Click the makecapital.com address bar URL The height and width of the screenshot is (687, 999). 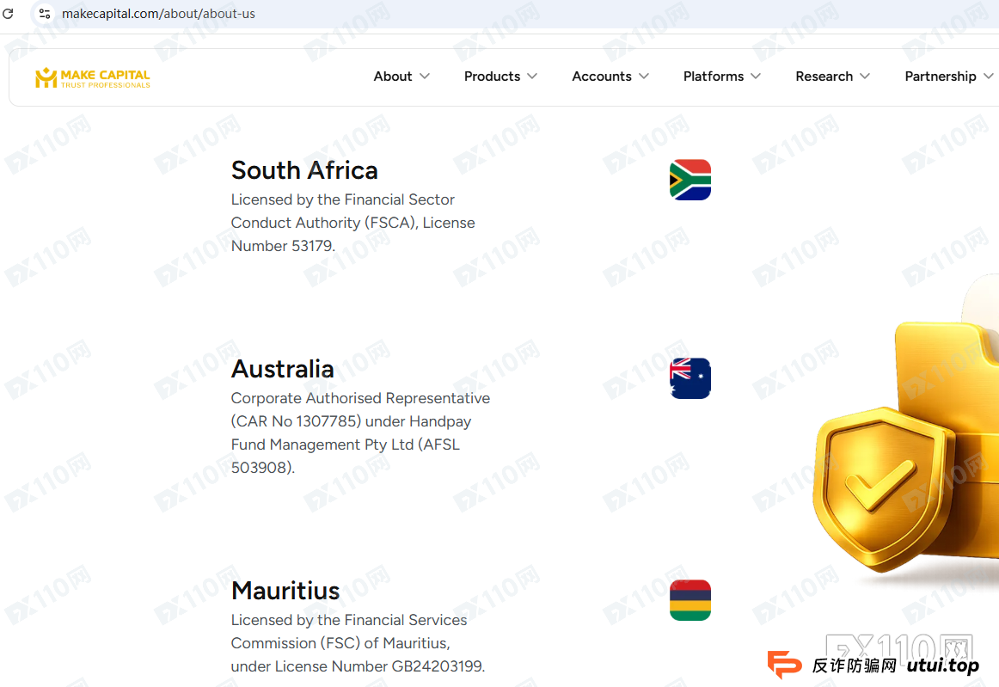[158, 14]
